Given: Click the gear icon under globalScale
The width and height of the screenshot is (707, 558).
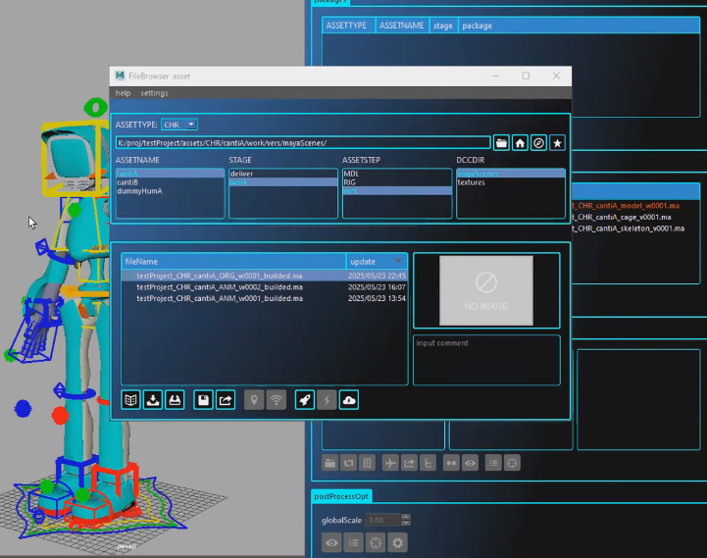Looking at the screenshot, I should coord(398,542).
